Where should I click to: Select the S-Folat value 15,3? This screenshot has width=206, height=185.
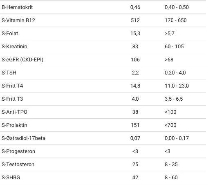click(x=135, y=34)
